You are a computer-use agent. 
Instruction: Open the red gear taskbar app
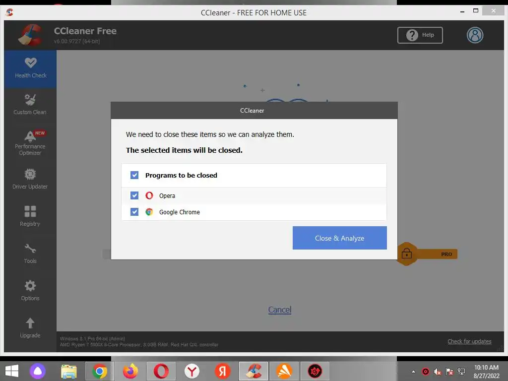315,371
